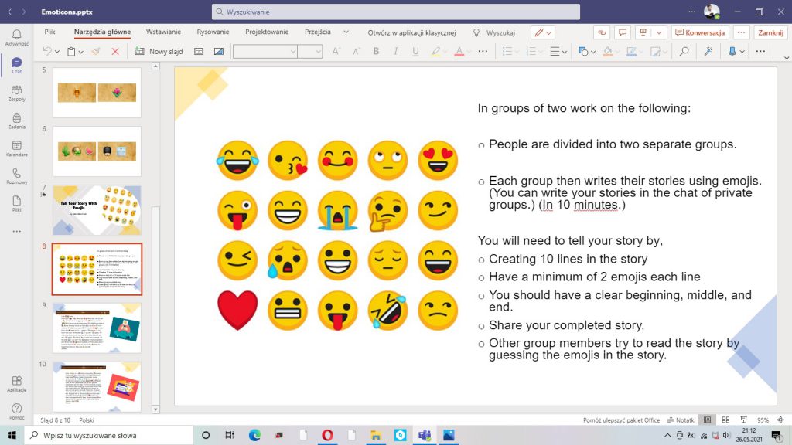Click the Find magnifier icon in ribbon

tap(683, 52)
